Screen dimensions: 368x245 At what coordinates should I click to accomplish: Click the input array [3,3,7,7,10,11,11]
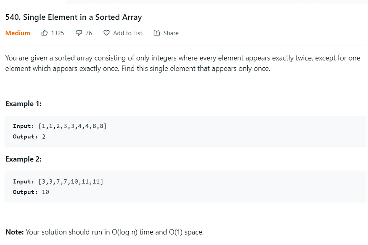point(71,182)
